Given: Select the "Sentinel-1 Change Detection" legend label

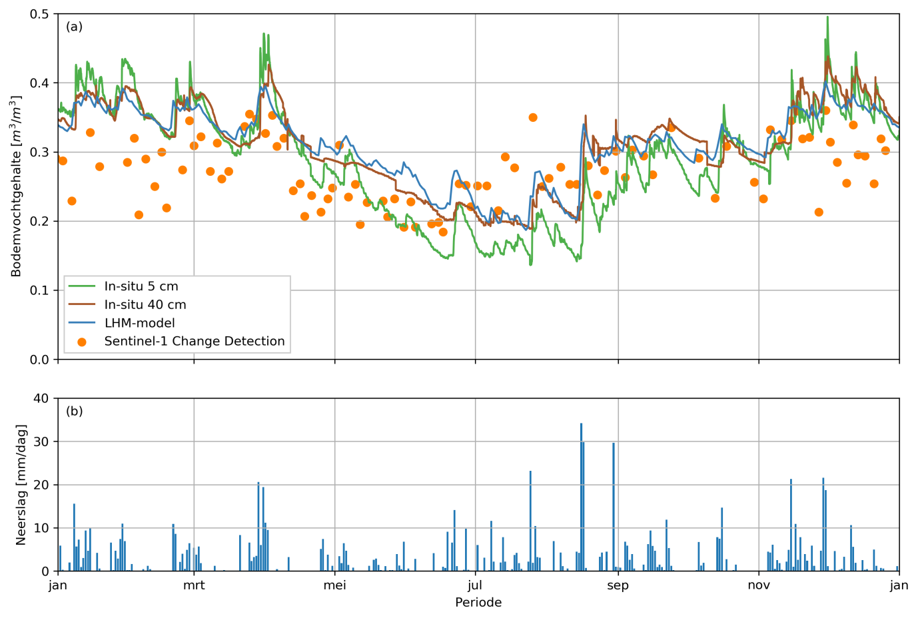Looking at the screenshot, I should (x=195, y=342).
